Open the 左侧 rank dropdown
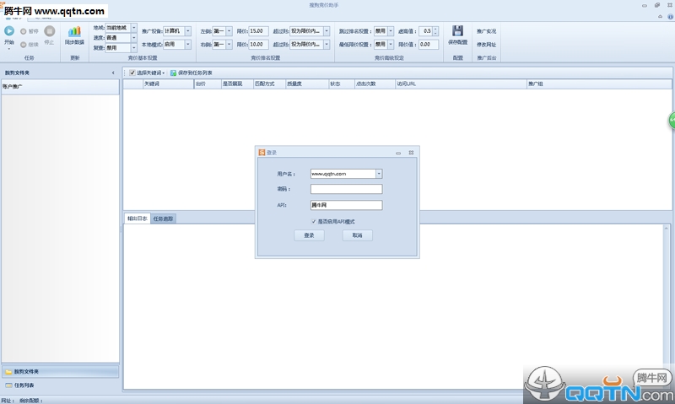The width and height of the screenshot is (675, 404). click(229, 31)
